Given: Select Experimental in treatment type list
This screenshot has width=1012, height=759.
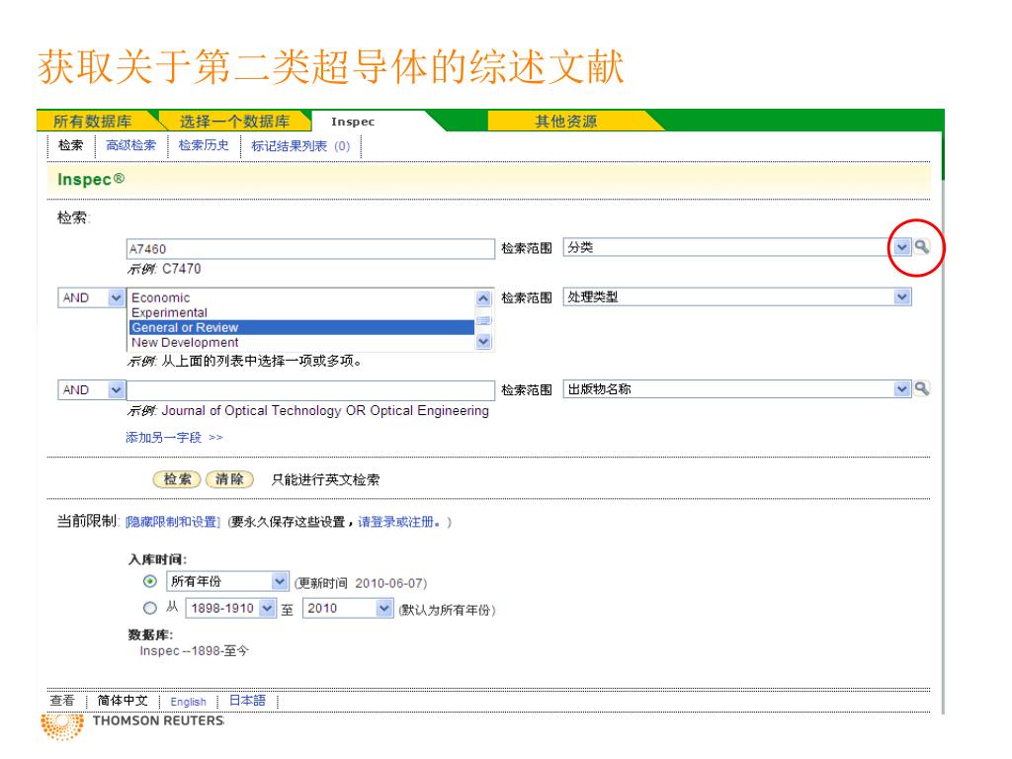Looking at the screenshot, I should pyautogui.click(x=301, y=312).
